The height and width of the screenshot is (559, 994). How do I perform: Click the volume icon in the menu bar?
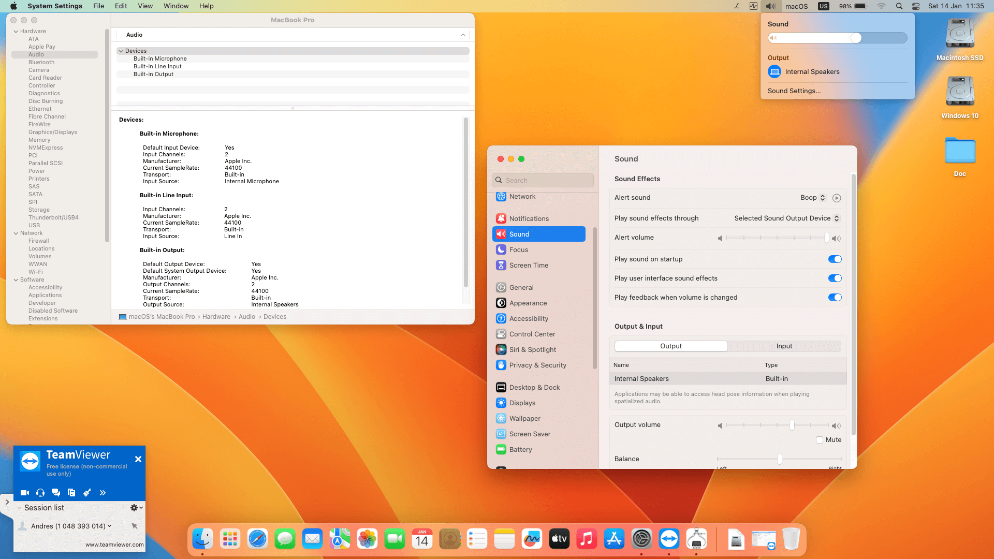coord(771,6)
